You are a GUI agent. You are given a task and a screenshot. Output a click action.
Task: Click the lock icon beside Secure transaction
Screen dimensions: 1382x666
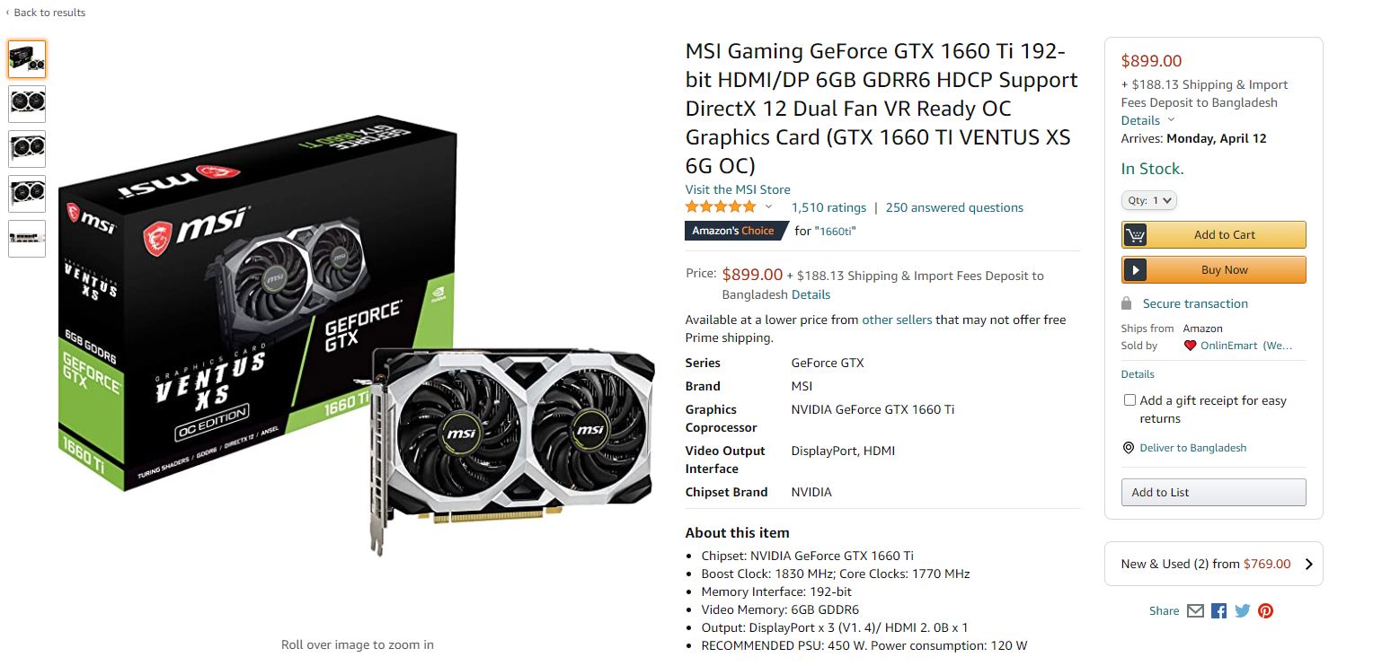pos(1127,303)
